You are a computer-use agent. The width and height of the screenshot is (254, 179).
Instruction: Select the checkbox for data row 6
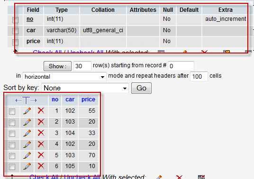click(12, 167)
